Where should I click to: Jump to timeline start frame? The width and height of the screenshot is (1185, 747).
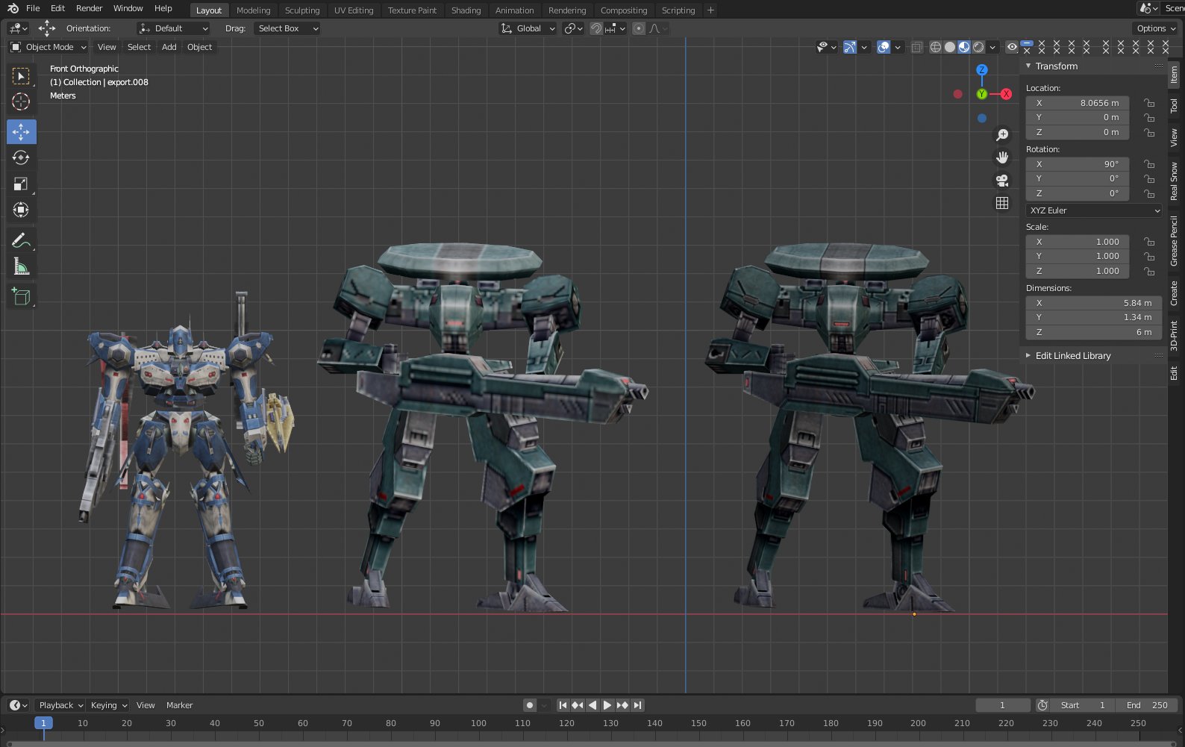pos(563,705)
